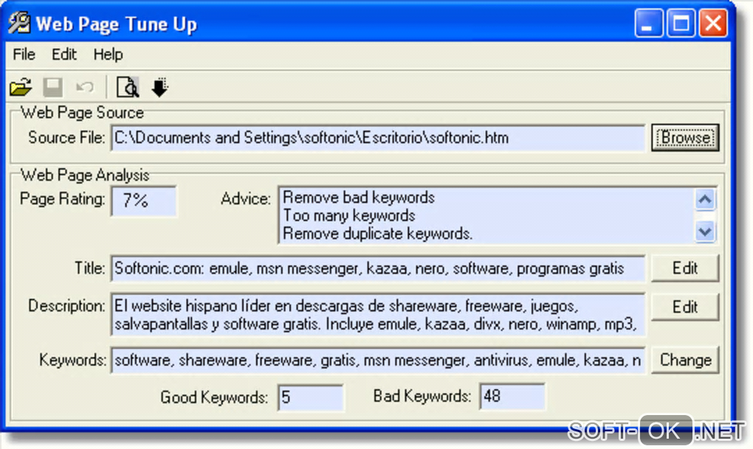Screen dimensions: 753x449
Task: Select 'Too many keywords' advice line
Action: coord(349,216)
